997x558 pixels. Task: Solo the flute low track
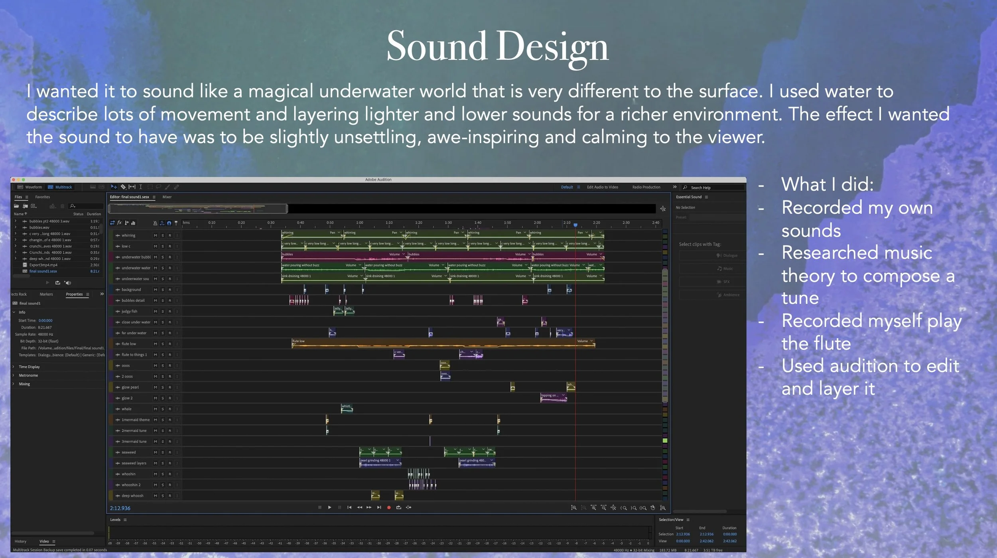click(x=162, y=344)
